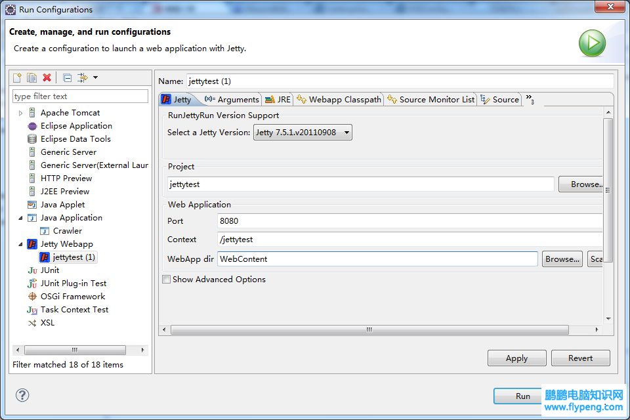Screen dimensions: 630x420
Task: Click the config panel horizontal scrollbar thumb
Action: 369,329
